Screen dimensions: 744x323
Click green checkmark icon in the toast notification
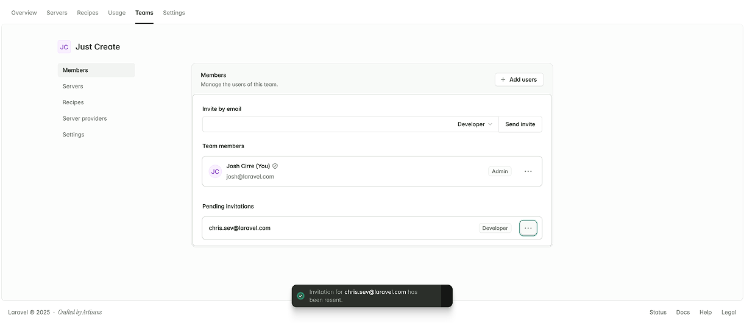click(x=300, y=296)
